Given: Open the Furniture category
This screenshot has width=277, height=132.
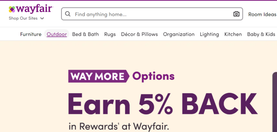Looking at the screenshot, I should pos(31,34).
